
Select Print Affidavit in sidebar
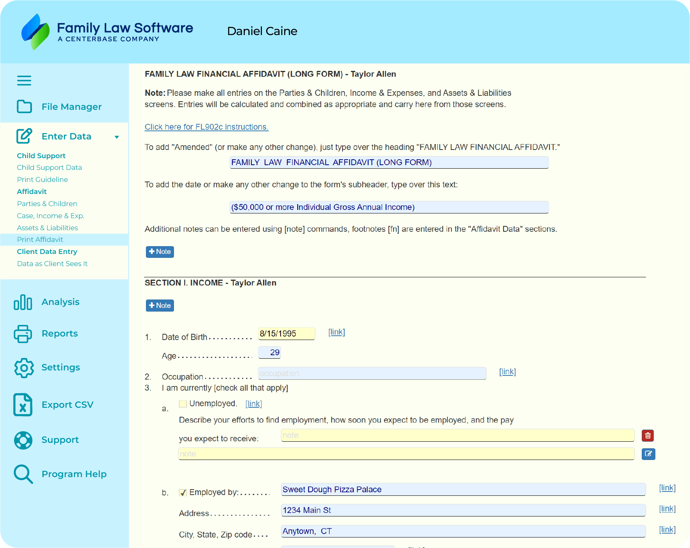[x=40, y=240]
